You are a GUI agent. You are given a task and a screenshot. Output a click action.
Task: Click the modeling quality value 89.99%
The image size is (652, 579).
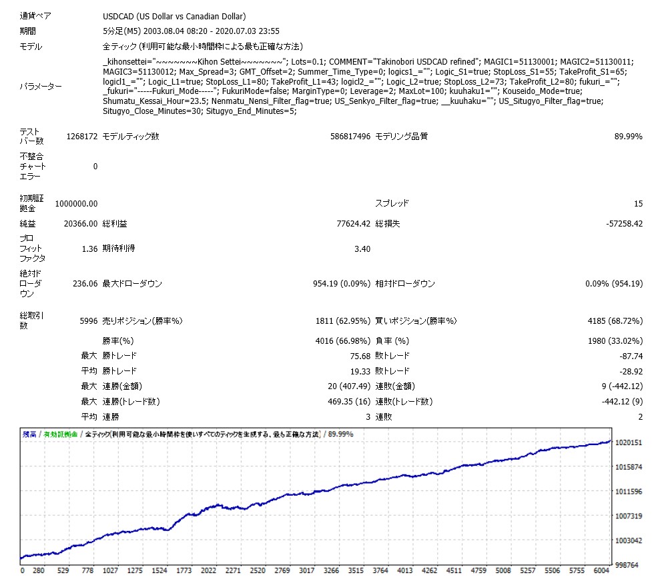[628, 137]
